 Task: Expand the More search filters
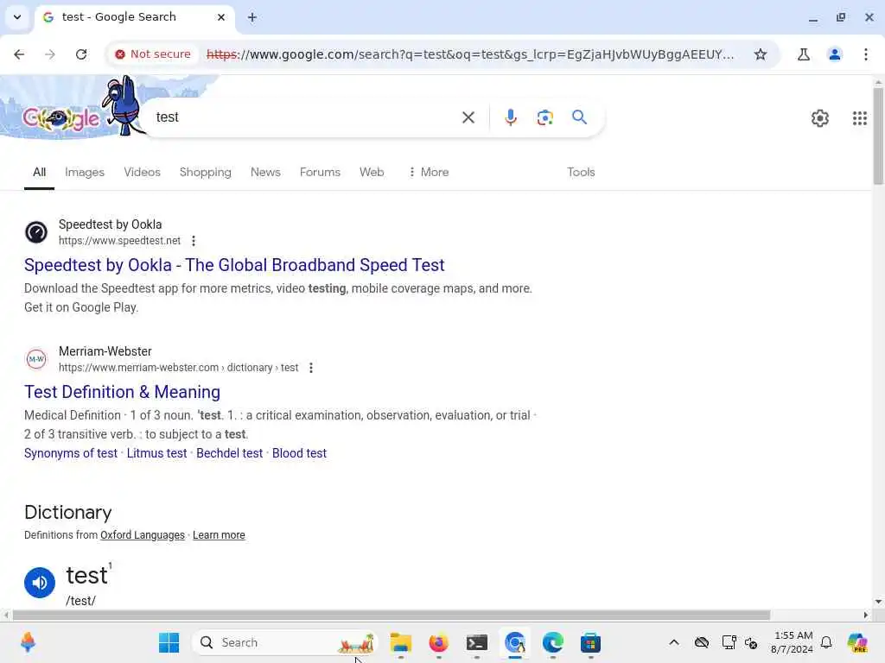click(x=429, y=172)
